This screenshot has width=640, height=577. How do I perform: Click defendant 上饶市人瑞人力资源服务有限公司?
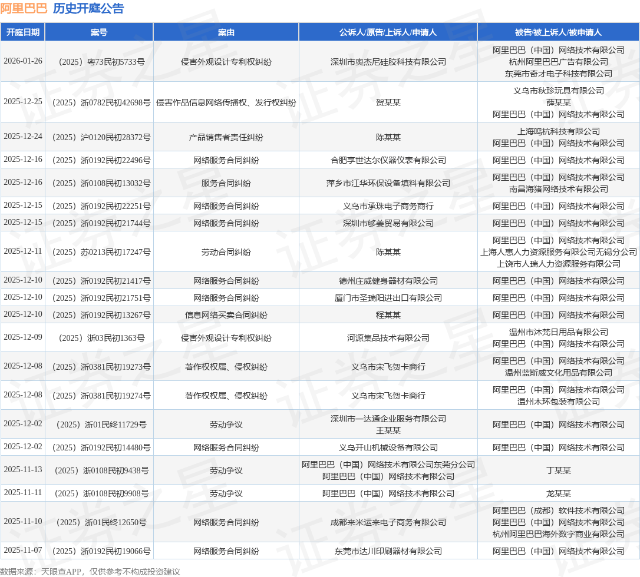click(x=558, y=264)
